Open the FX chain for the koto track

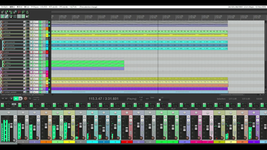click(40, 29)
